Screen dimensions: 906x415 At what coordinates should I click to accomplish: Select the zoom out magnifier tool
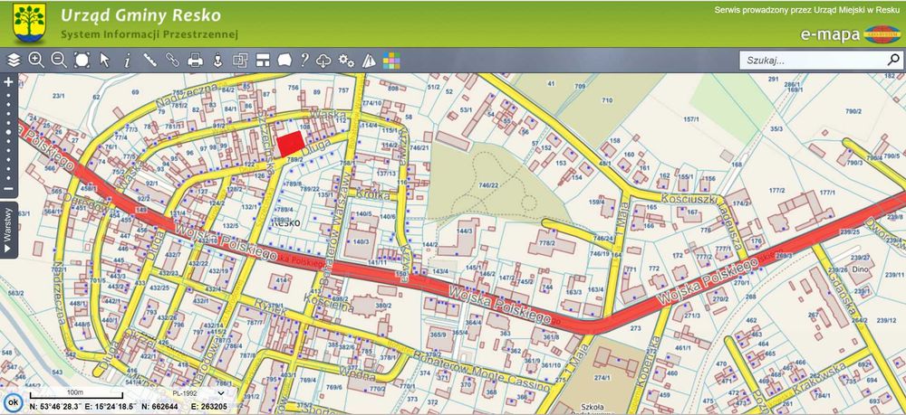(59, 60)
